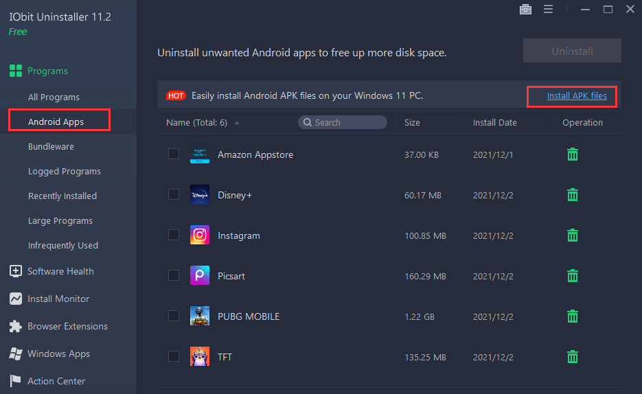Click the Operation column header
642x394 pixels.
point(582,122)
